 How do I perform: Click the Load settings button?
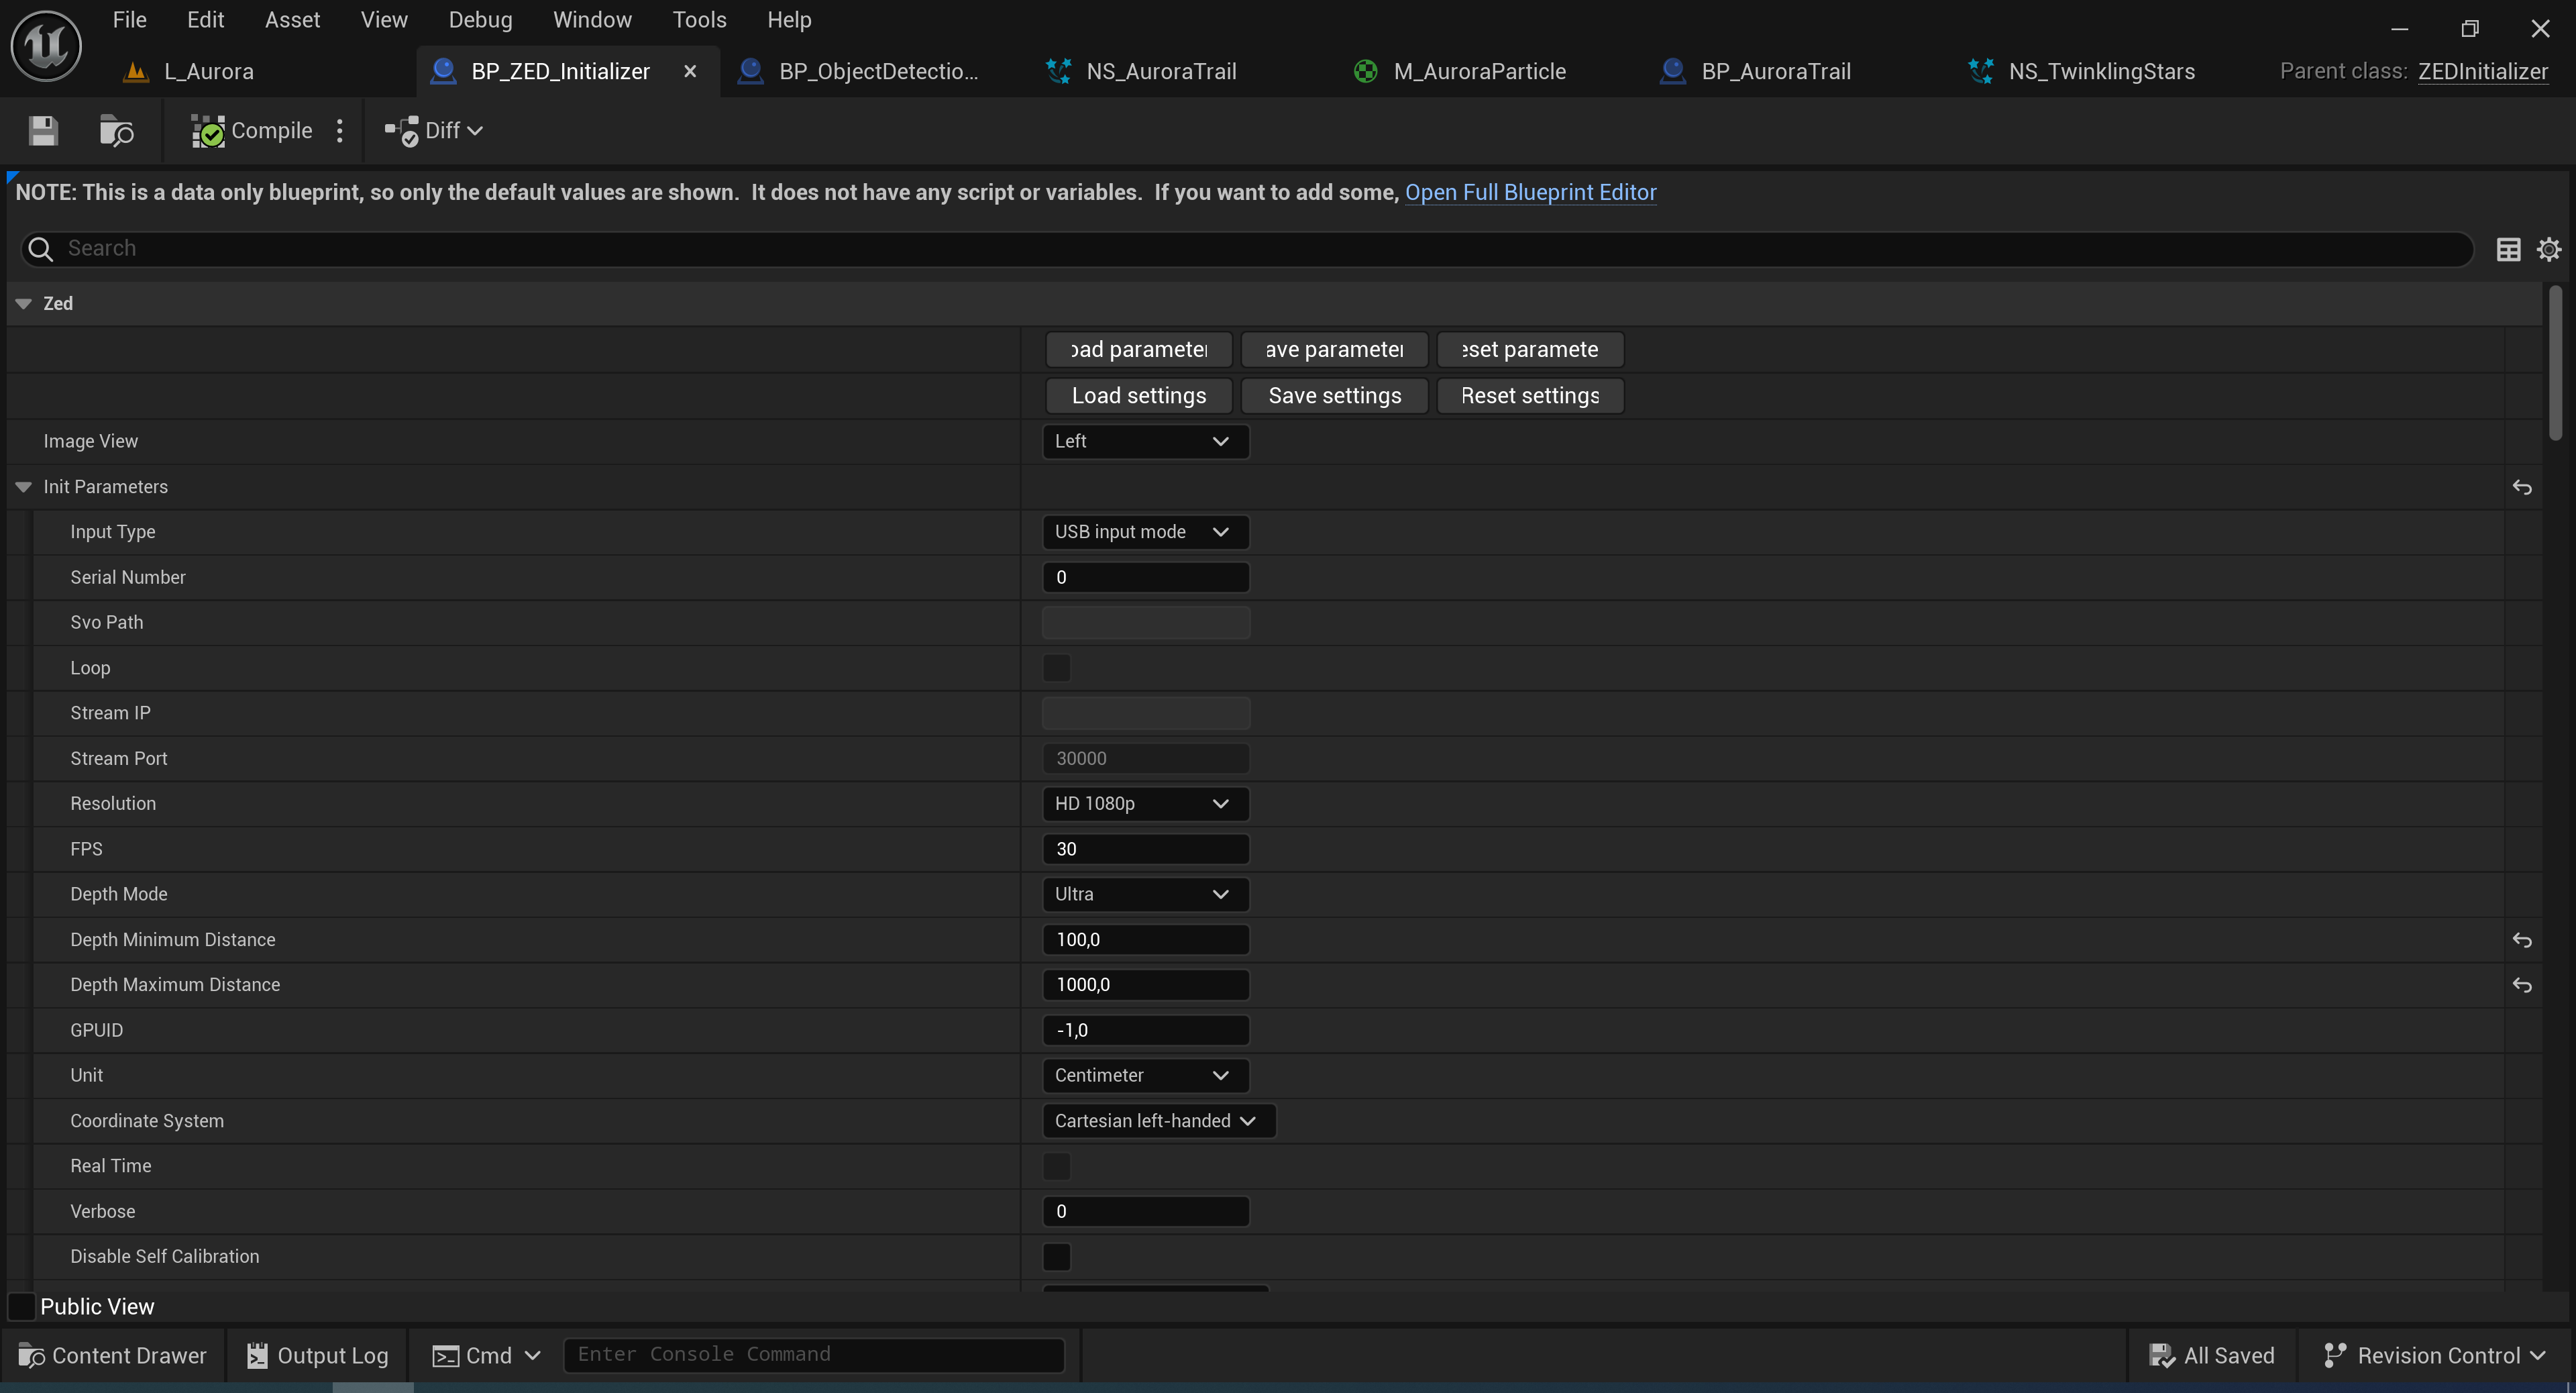click(1139, 396)
